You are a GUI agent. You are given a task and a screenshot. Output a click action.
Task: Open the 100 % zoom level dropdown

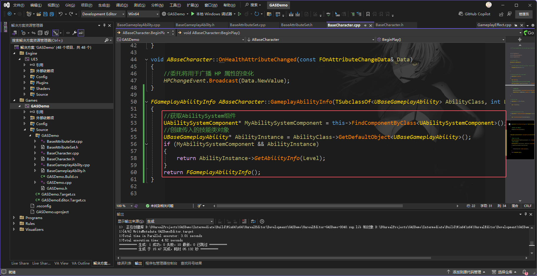(x=124, y=206)
